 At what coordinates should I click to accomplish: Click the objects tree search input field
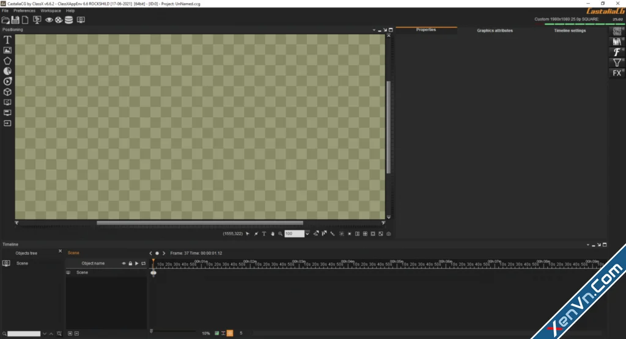point(24,334)
